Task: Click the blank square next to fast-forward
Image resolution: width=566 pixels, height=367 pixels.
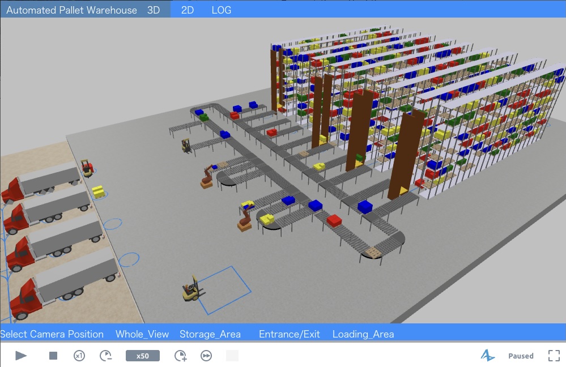Action: [x=232, y=356]
